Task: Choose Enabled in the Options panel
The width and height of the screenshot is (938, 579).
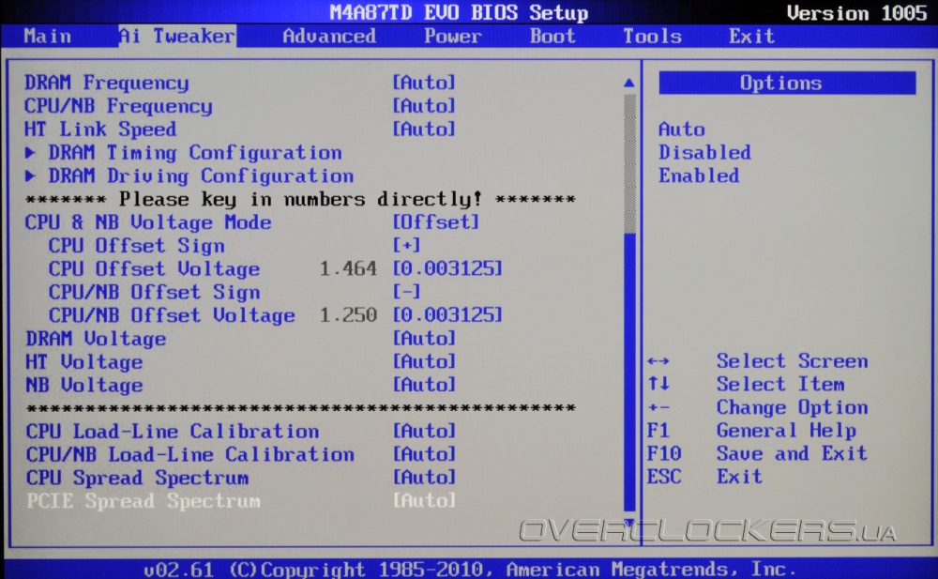Action: tap(699, 175)
